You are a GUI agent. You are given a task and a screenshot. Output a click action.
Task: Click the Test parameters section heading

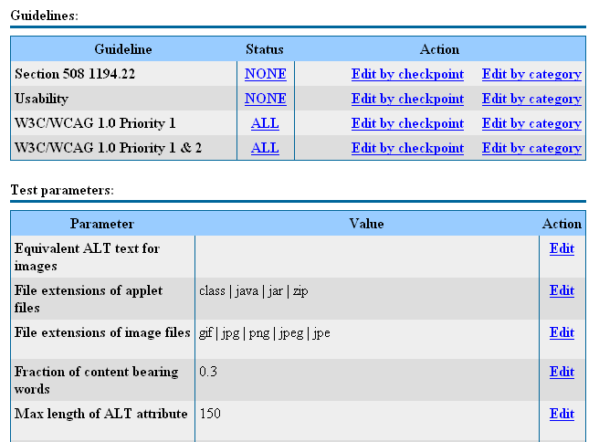pyautogui.click(x=62, y=190)
